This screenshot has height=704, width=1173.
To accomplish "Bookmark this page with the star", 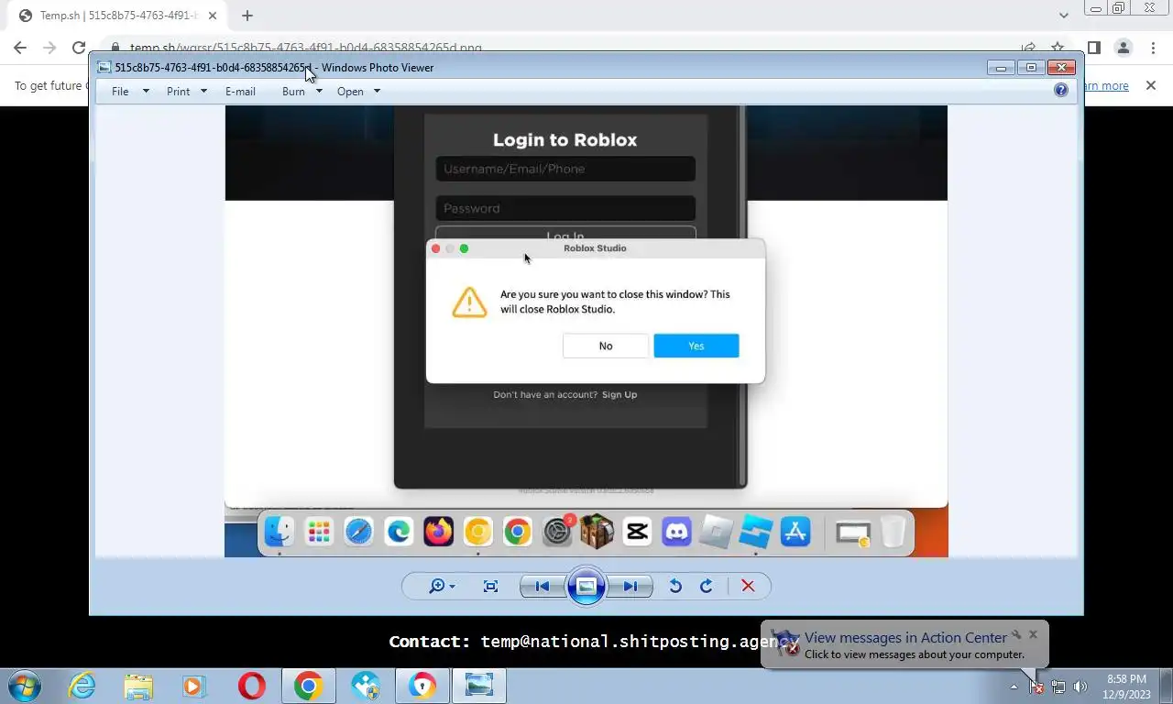I will [1058, 48].
